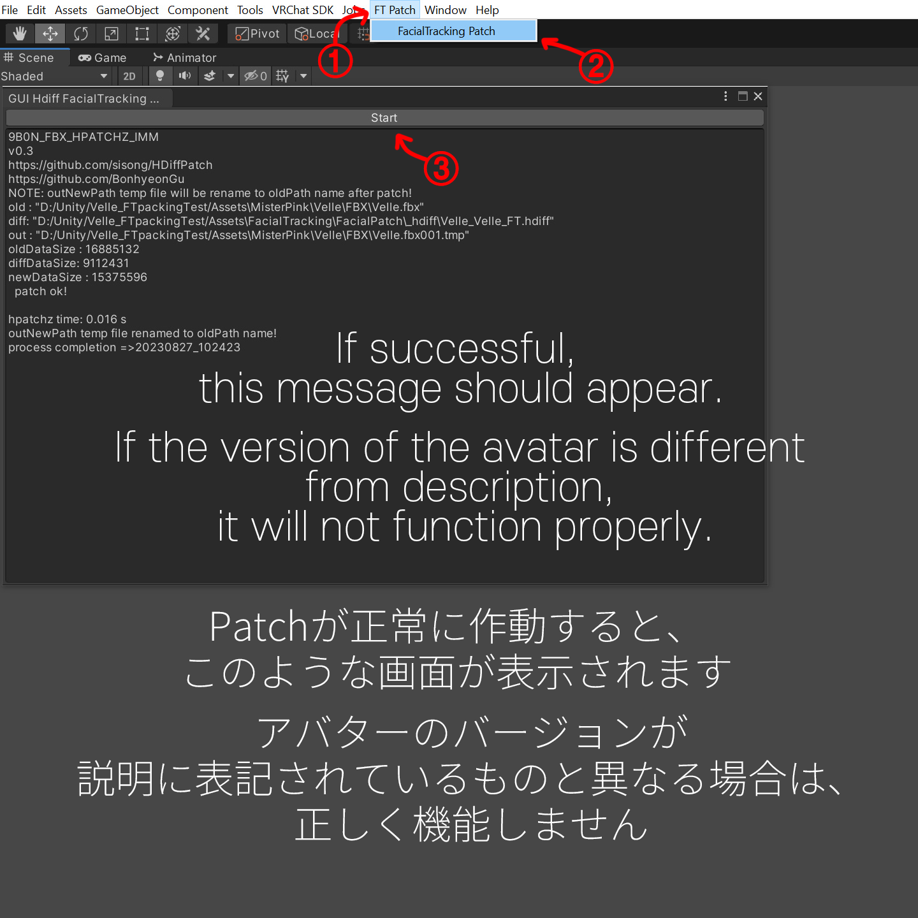Image resolution: width=918 pixels, height=918 pixels.
Task: Toggle scene view lighting
Action: [x=160, y=76]
